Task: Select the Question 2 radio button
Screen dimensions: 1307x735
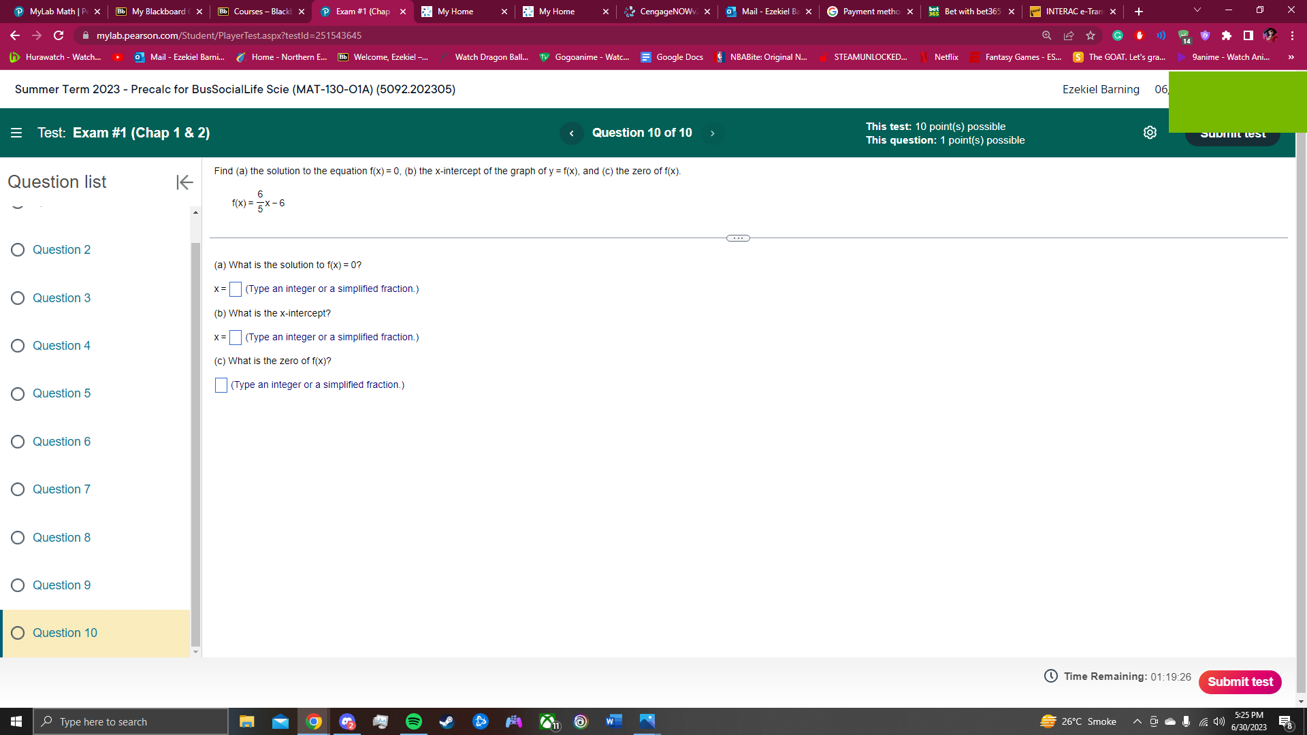Action: 17,250
